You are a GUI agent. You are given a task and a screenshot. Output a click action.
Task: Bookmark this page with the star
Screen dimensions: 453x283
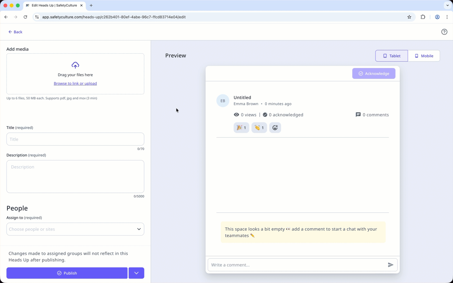(409, 17)
